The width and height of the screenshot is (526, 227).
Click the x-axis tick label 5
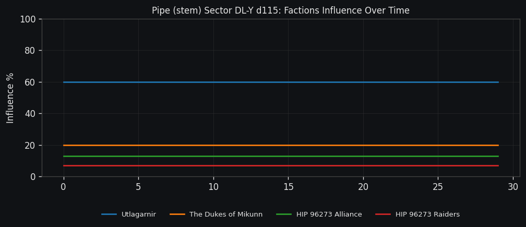point(138,187)
